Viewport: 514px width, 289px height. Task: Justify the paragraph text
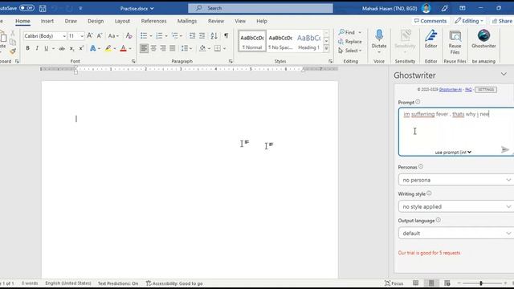[173, 48]
